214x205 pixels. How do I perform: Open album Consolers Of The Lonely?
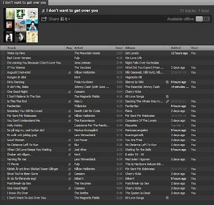point(141,121)
